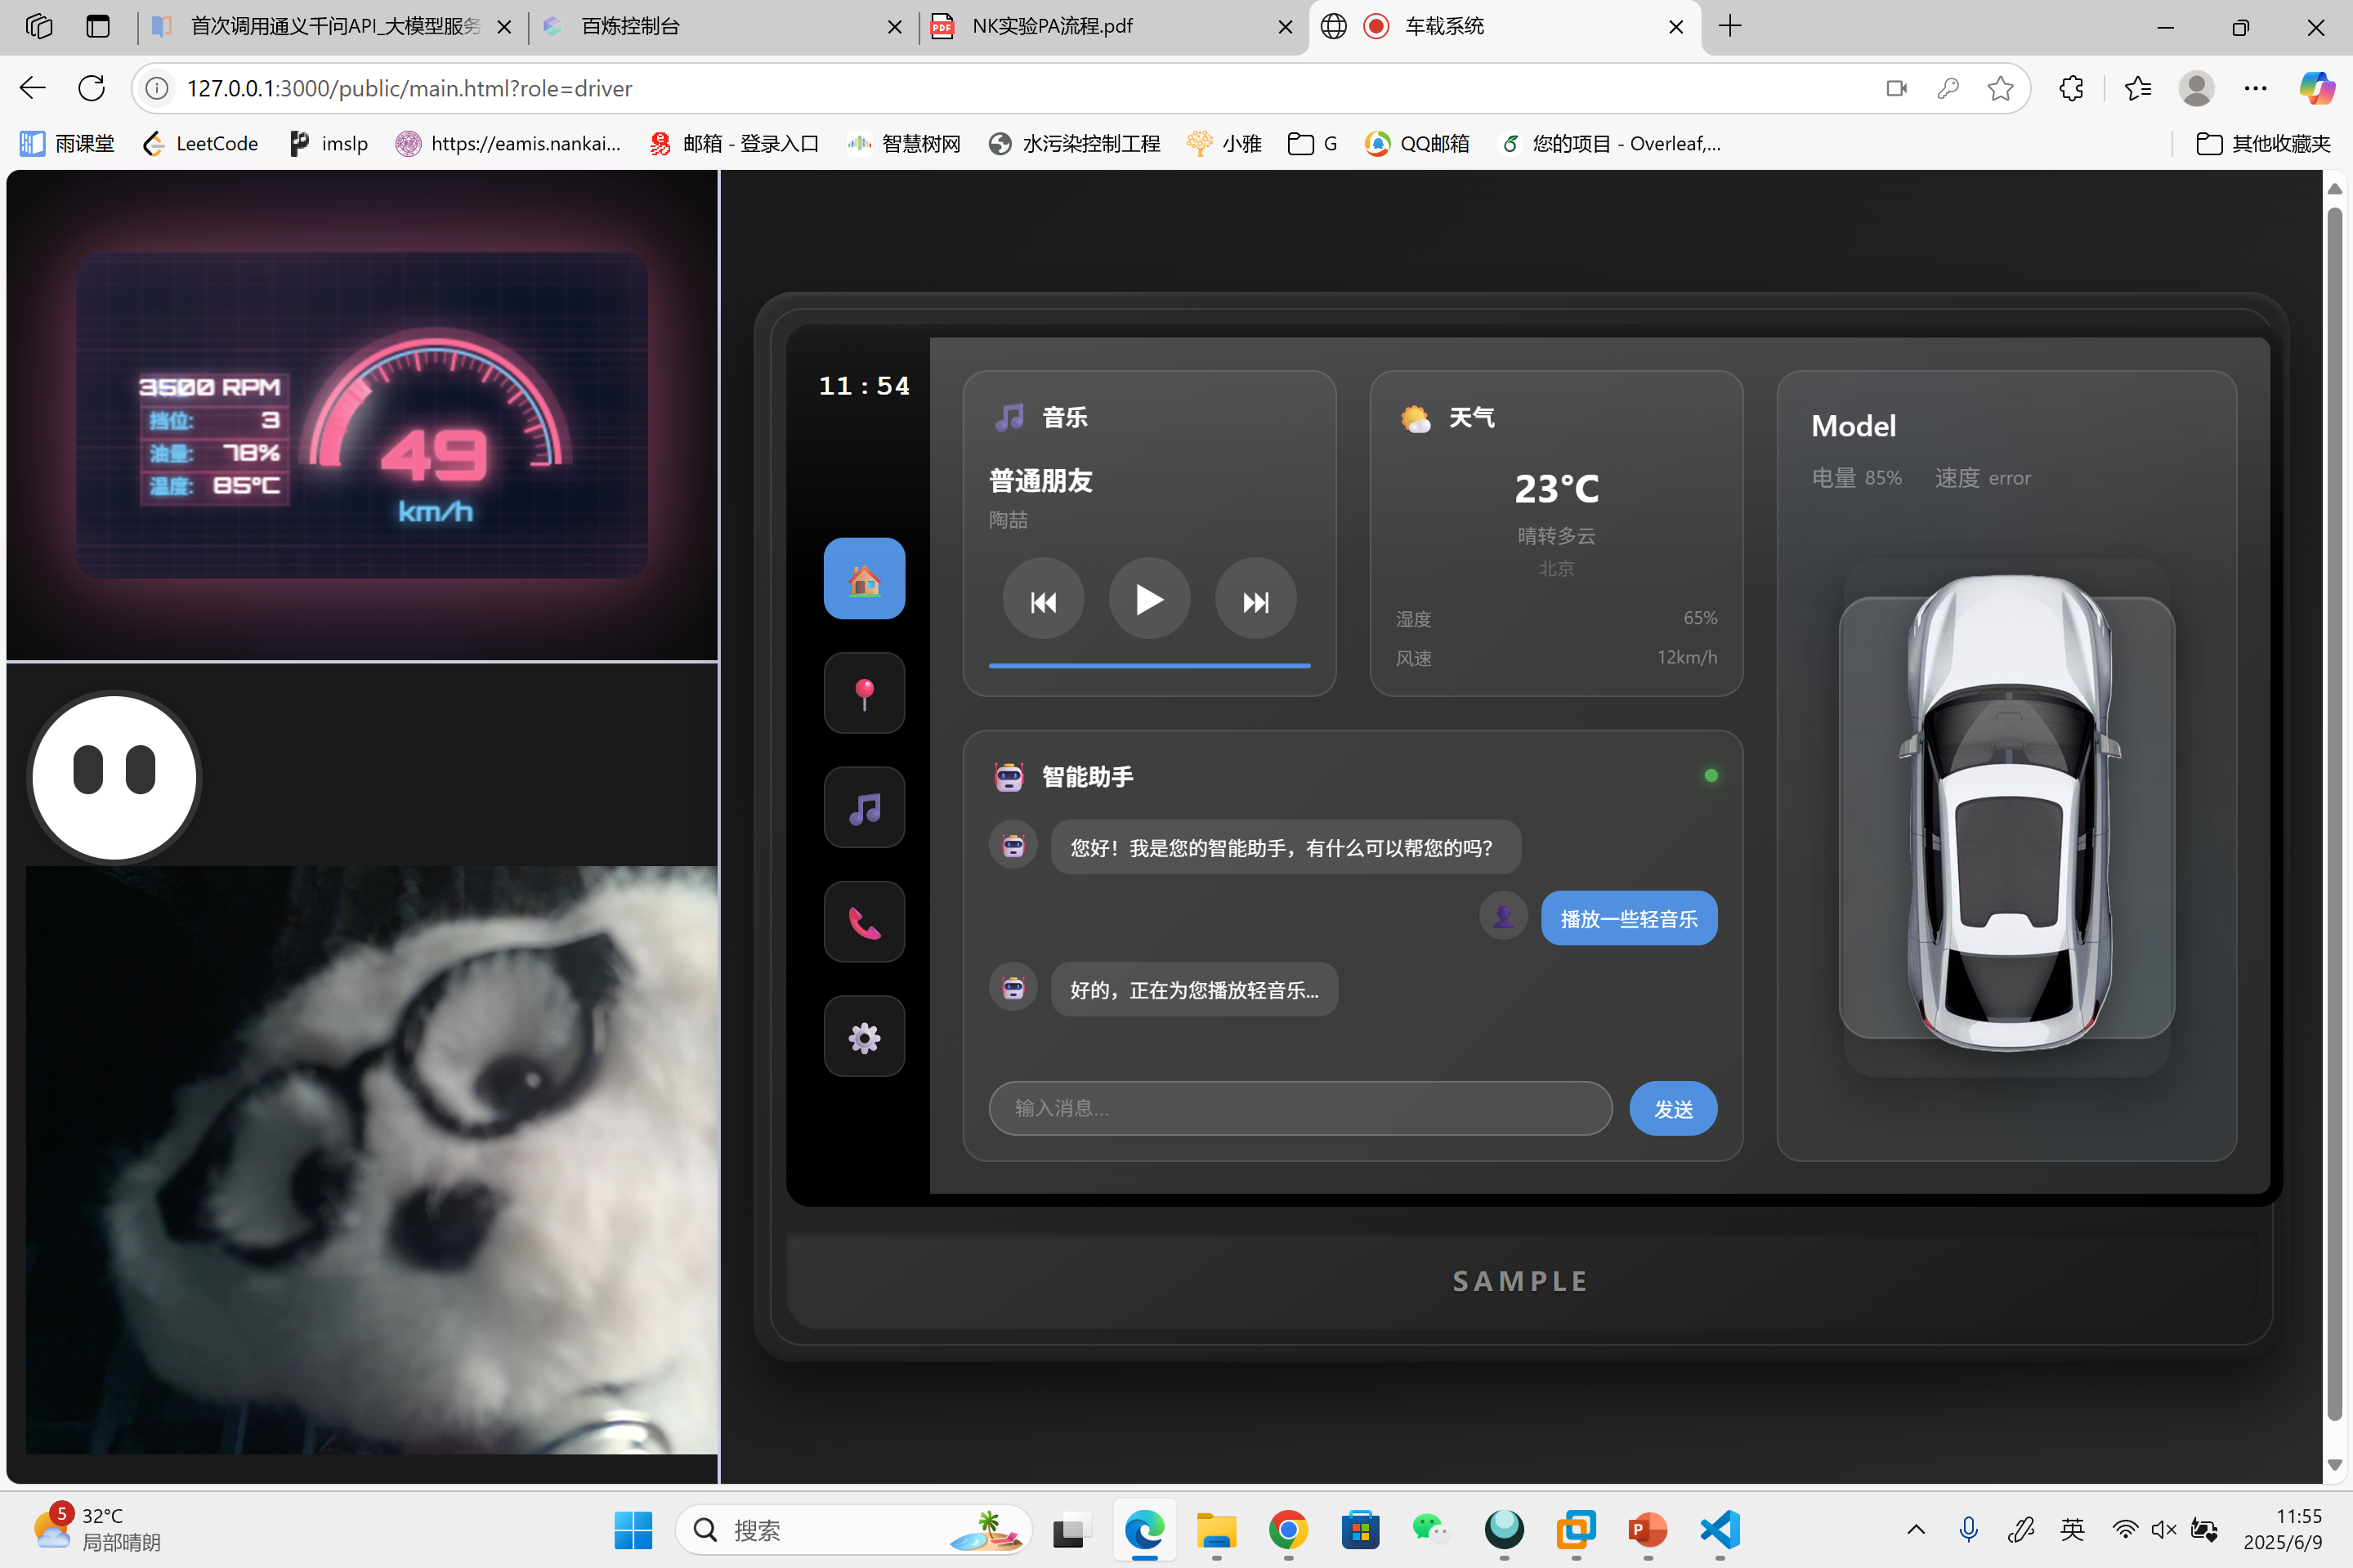Click the round face avatar
The width and height of the screenshot is (2353, 1568).
tap(114, 777)
